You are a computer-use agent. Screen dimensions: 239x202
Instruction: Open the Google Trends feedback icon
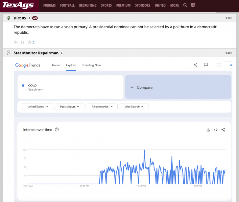[206, 65]
